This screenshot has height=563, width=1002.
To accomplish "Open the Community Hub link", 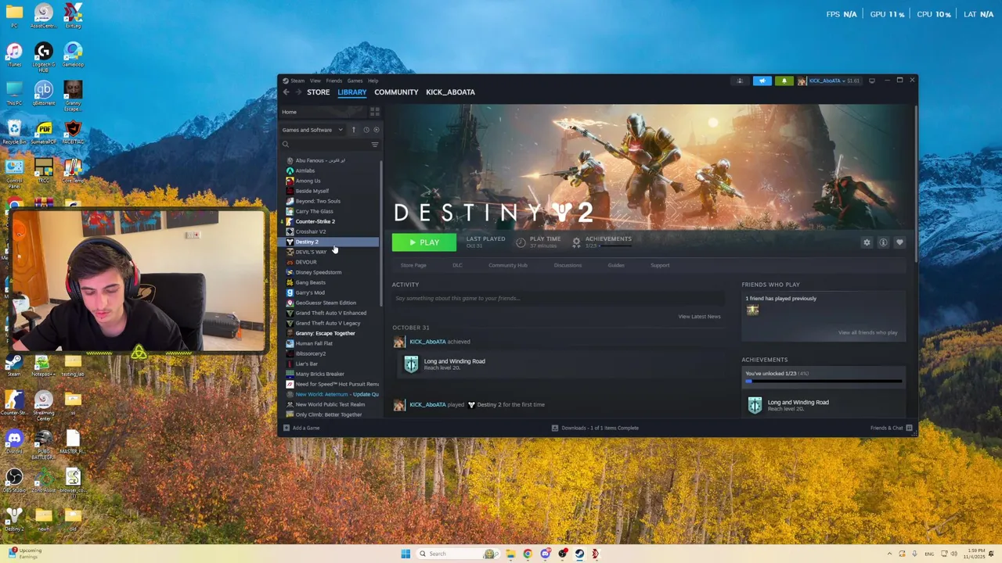I will [508, 265].
